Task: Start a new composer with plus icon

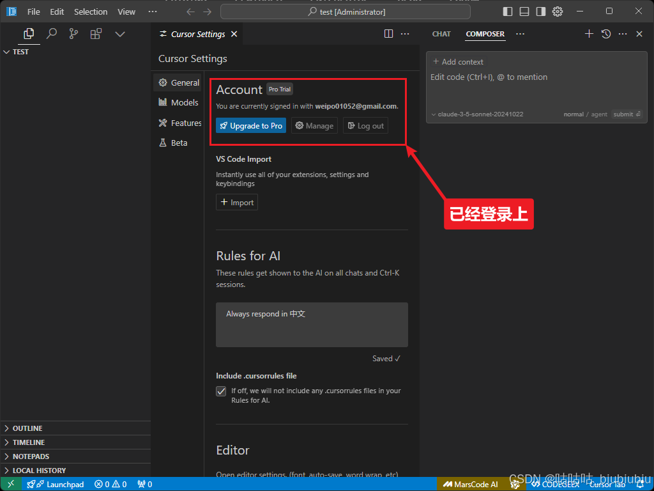Action: (x=589, y=34)
